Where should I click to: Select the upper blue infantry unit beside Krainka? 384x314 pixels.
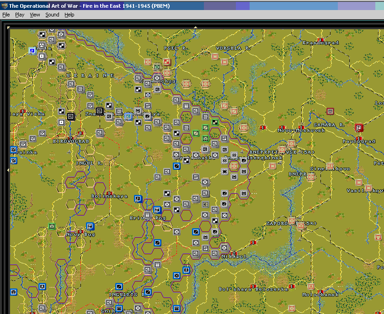[13, 149]
